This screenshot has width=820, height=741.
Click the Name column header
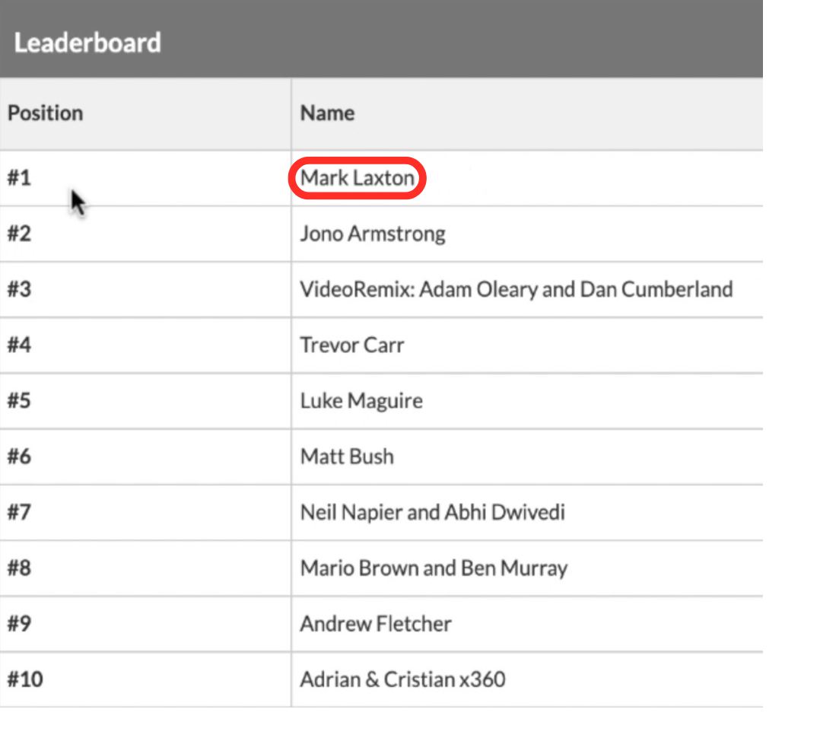327,113
